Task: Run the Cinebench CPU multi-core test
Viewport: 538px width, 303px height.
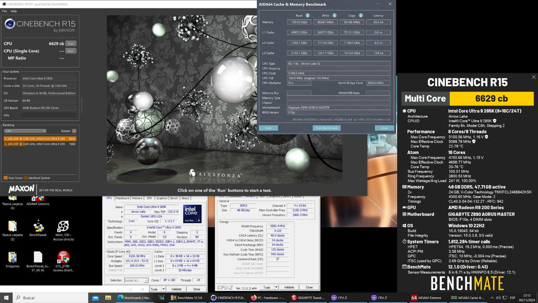Action: [x=71, y=43]
